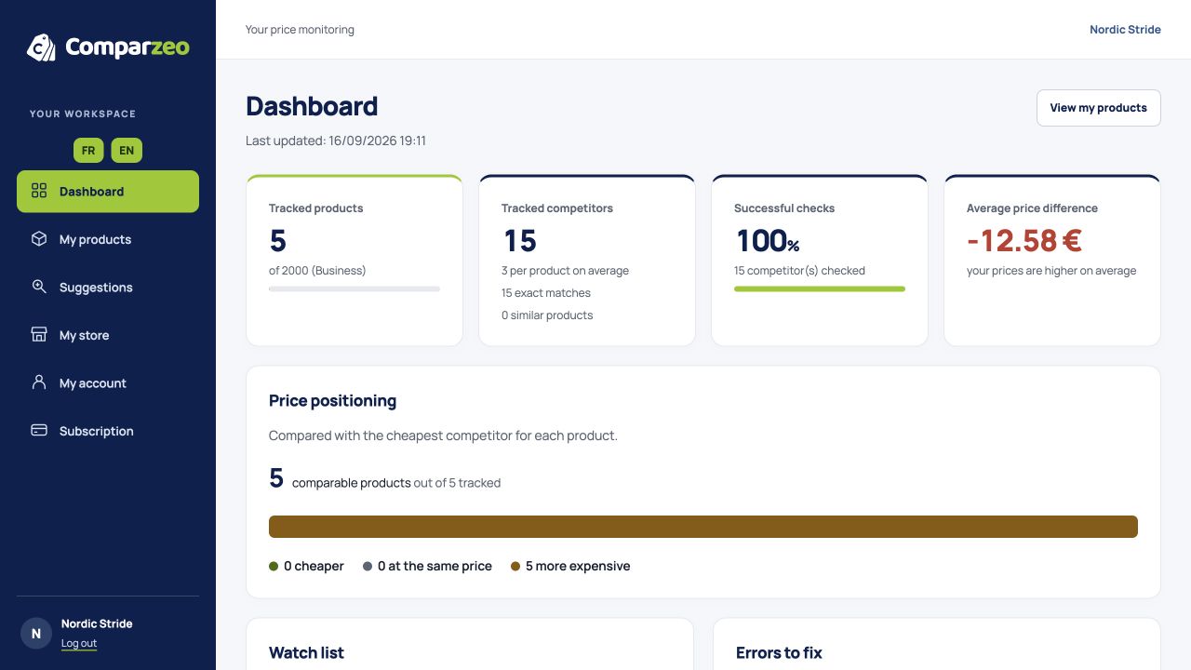The width and height of the screenshot is (1191, 670).
Task: Click the 100% successful checks value
Action: pos(768,241)
